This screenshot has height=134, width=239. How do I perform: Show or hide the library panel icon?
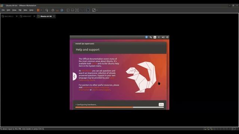(68, 10)
